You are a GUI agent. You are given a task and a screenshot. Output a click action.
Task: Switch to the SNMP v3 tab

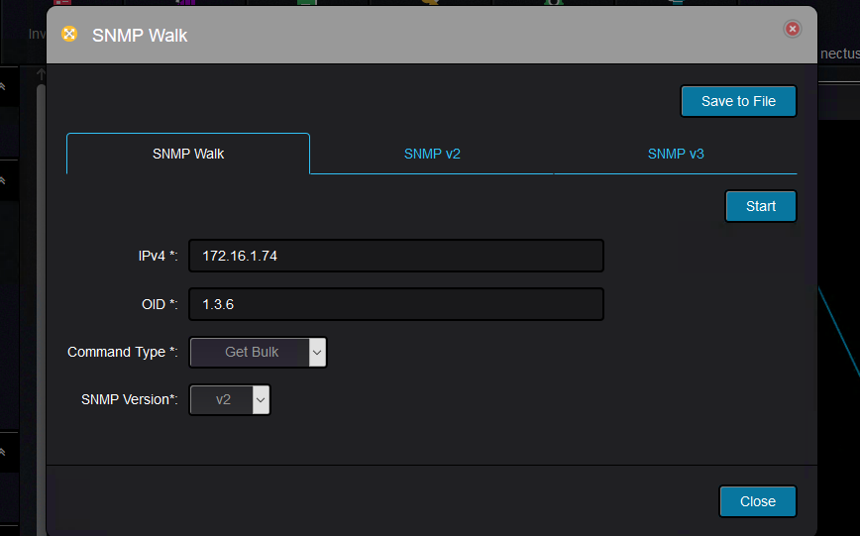point(676,154)
